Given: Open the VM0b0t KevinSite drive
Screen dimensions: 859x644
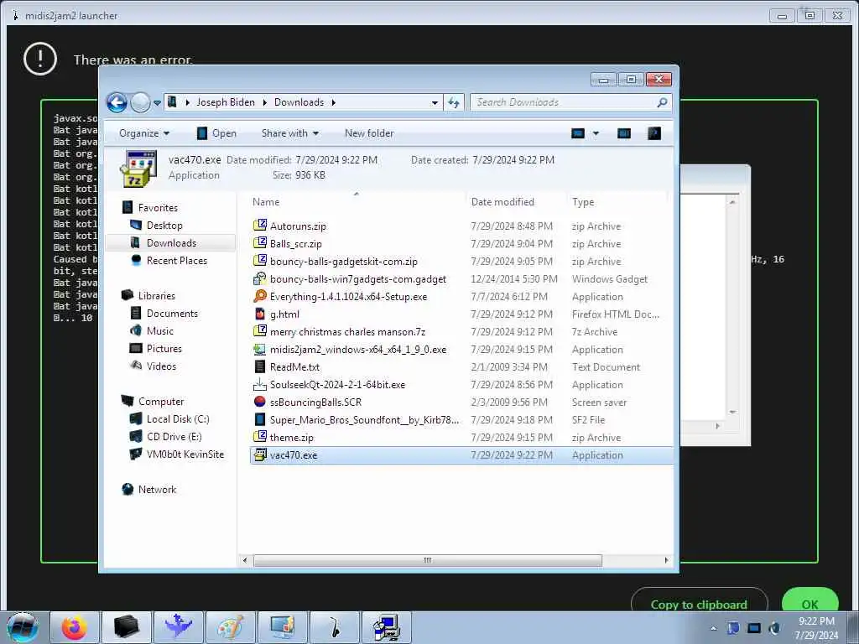Looking at the screenshot, I should point(185,454).
